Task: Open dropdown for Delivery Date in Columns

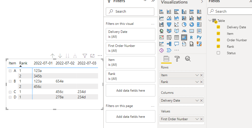Action: click(x=197, y=101)
